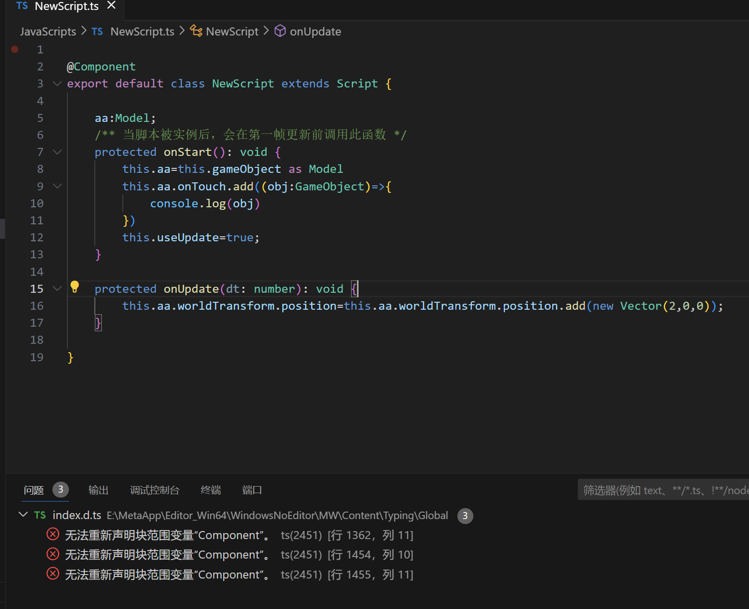Select the error at line 1455, column 11
Viewport: 749px width, 609px height.
[240, 575]
